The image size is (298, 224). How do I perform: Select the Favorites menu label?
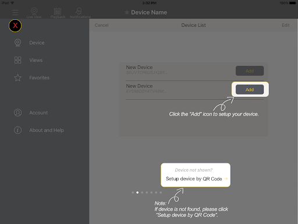coord(40,78)
